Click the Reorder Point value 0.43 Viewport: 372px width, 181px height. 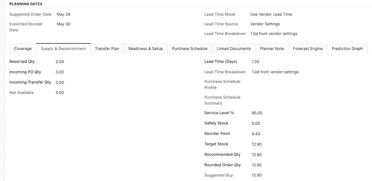click(x=256, y=134)
